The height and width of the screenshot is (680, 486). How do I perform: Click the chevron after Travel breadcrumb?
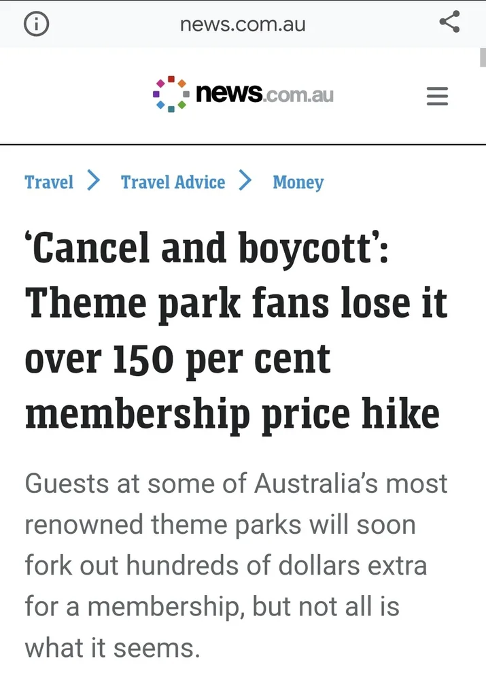click(93, 180)
